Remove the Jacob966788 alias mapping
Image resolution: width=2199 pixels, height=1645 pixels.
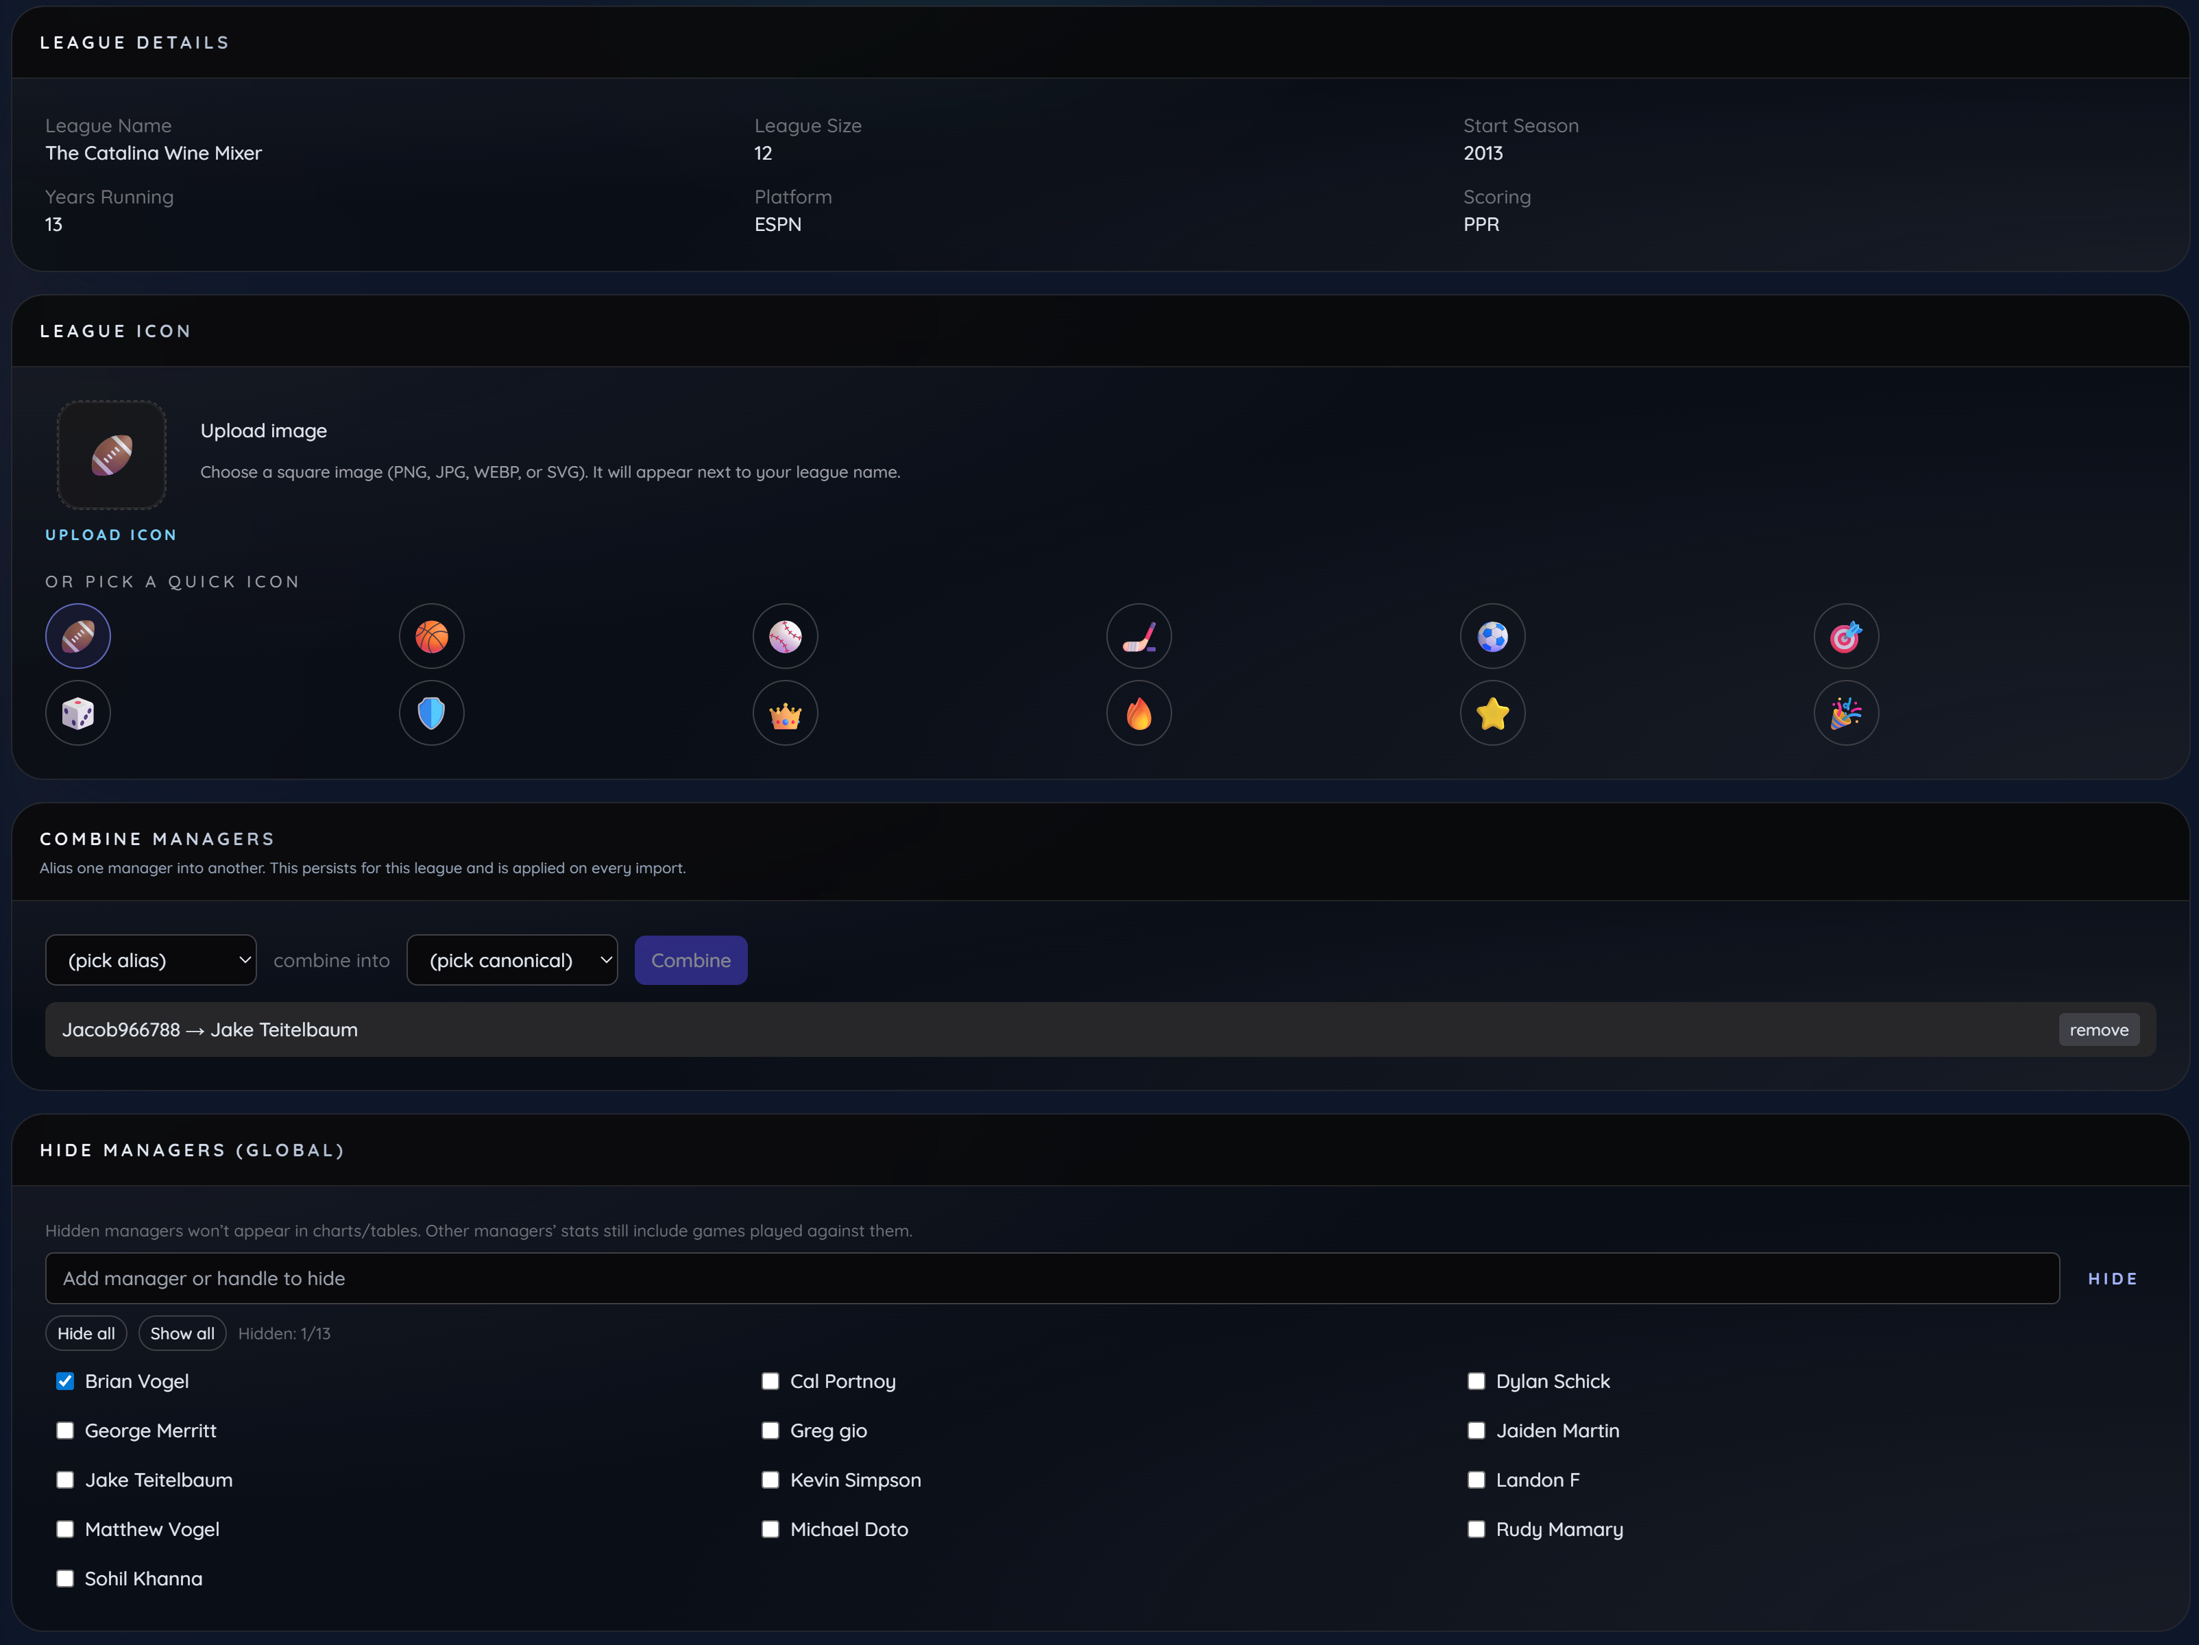coord(2099,1029)
